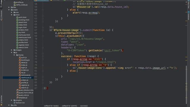Open jquery.form.min.js file

click(25, 93)
